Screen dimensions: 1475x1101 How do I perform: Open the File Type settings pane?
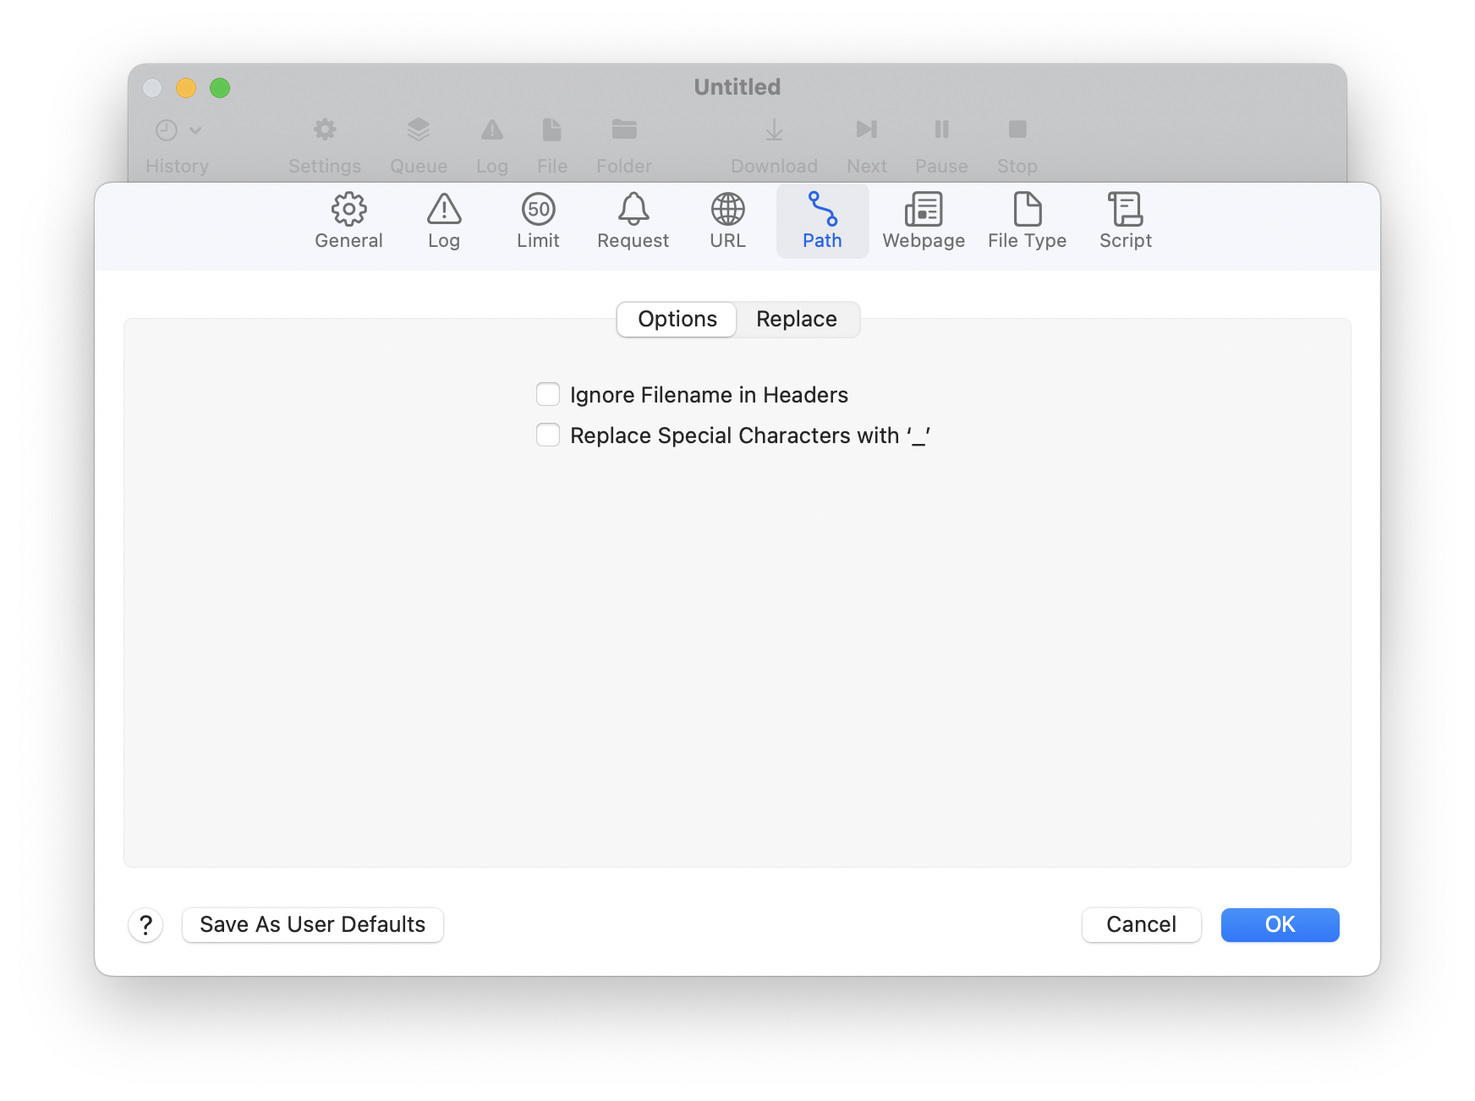coord(1027,221)
